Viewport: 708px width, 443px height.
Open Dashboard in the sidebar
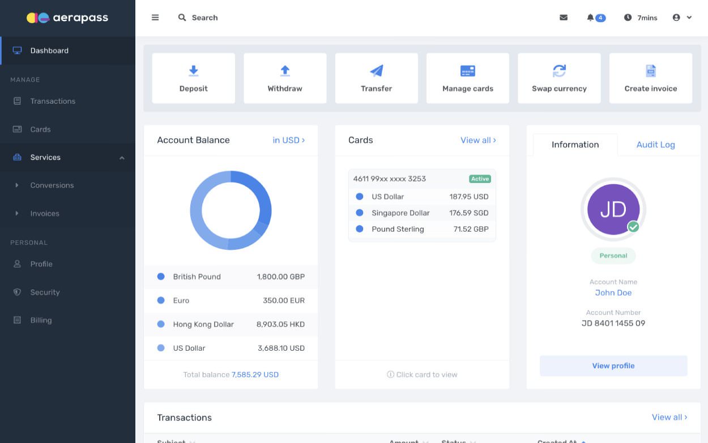(x=68, y=50)
